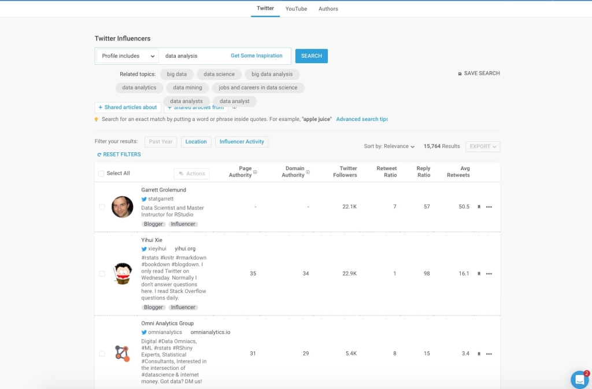Bookmark Garrett Grolemund's profile row
This screenshot has width=592, height=389.
click(479, 207)
